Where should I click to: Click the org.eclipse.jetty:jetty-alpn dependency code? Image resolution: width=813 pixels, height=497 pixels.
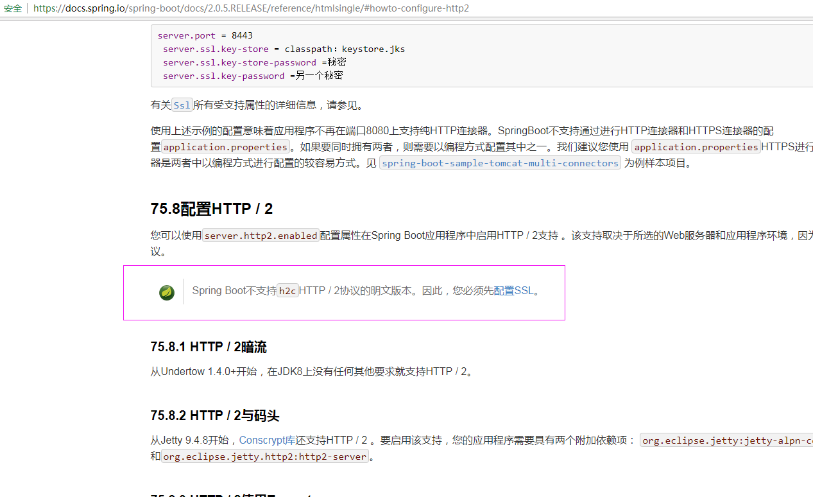(726, 440)
